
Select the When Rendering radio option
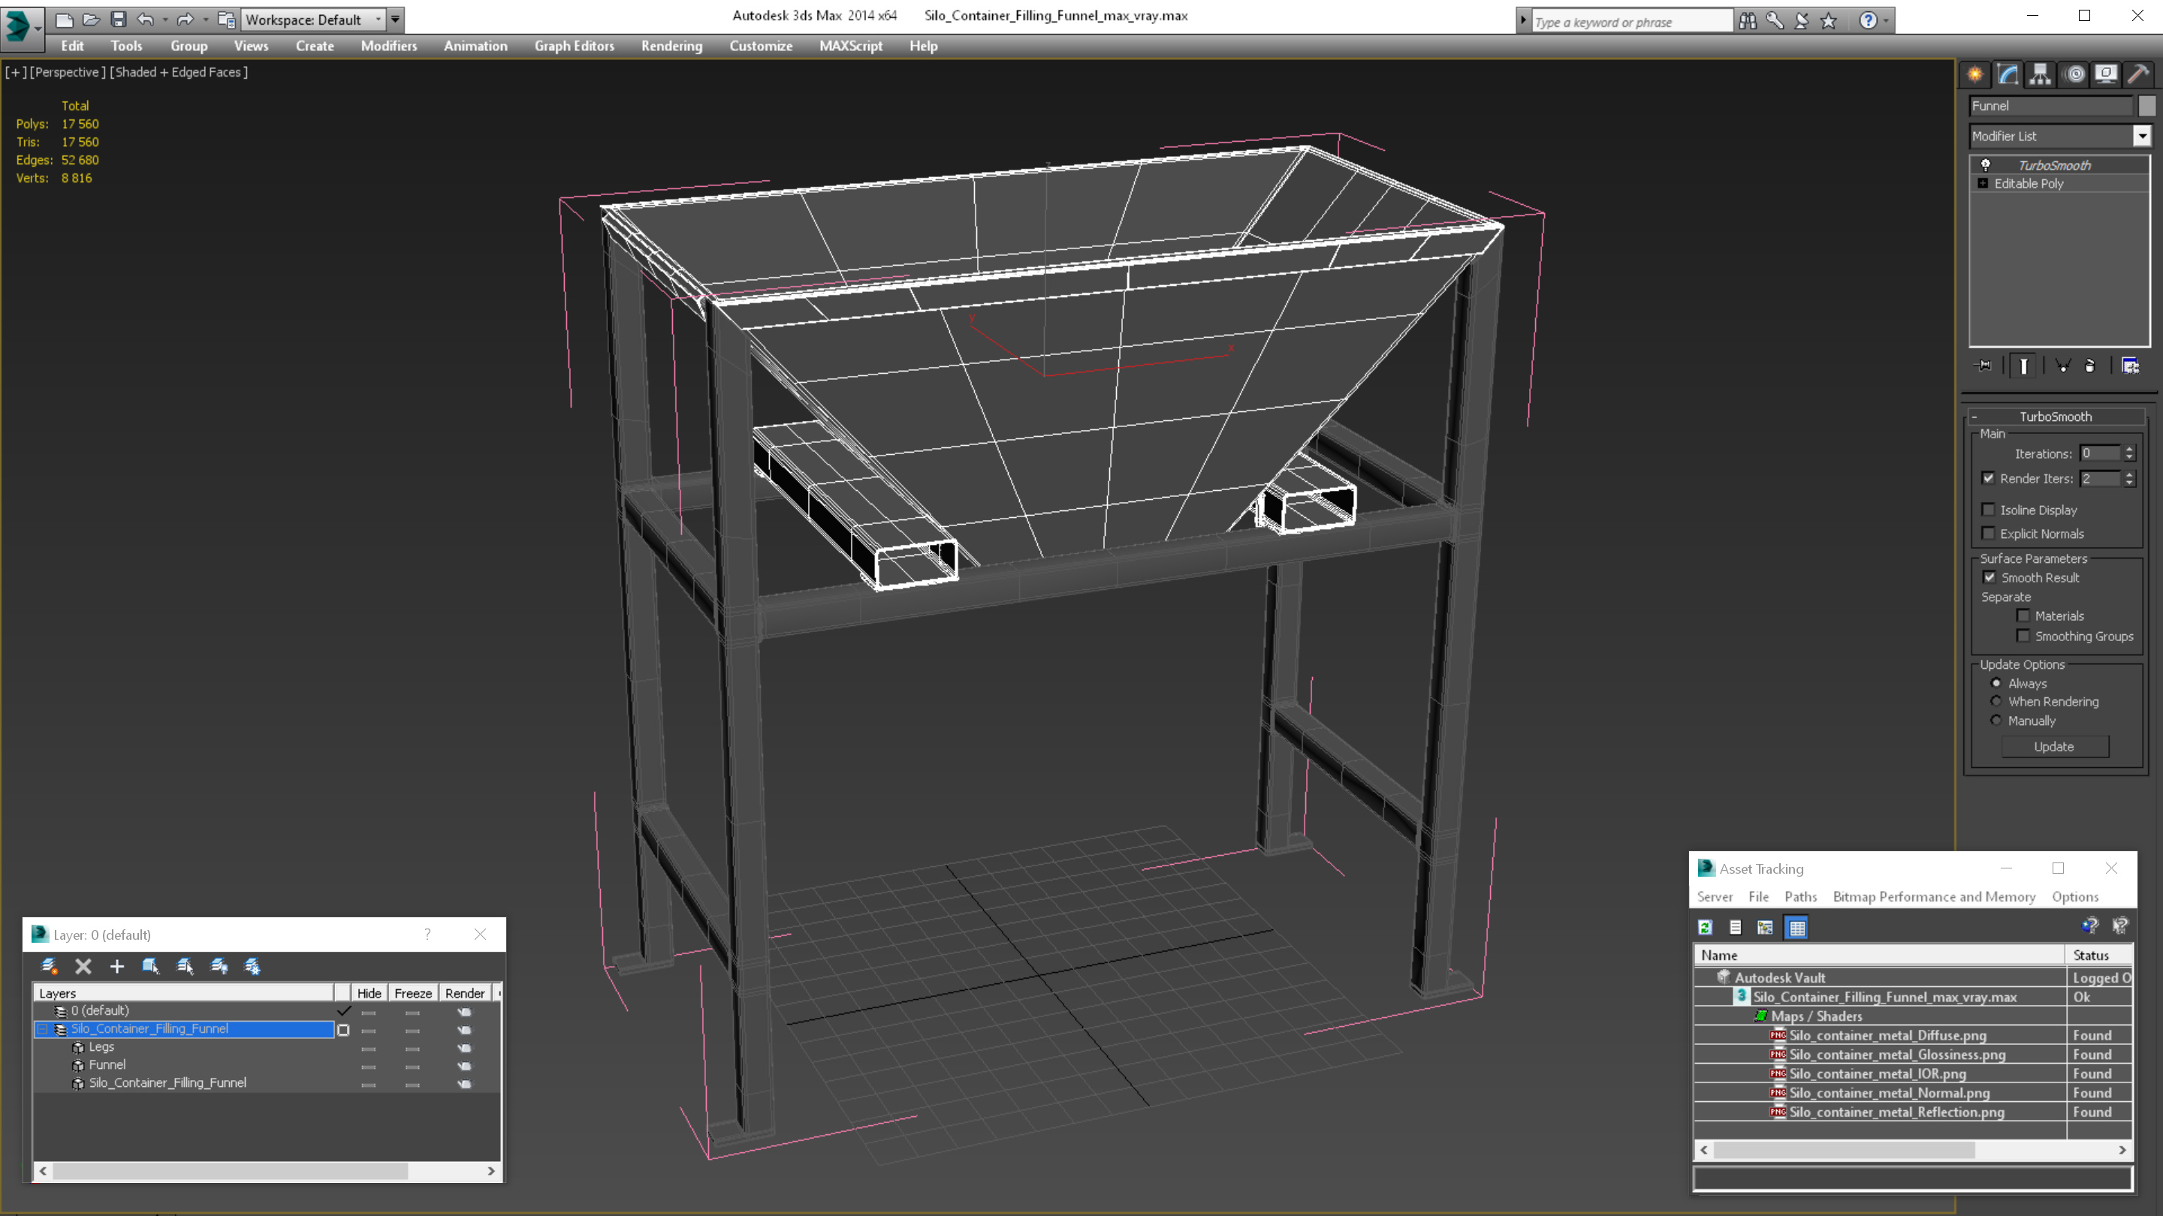pyautogui.click(x=1996, y=702)
